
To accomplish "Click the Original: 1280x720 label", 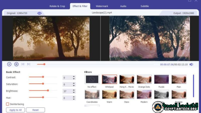I will 17,13.
